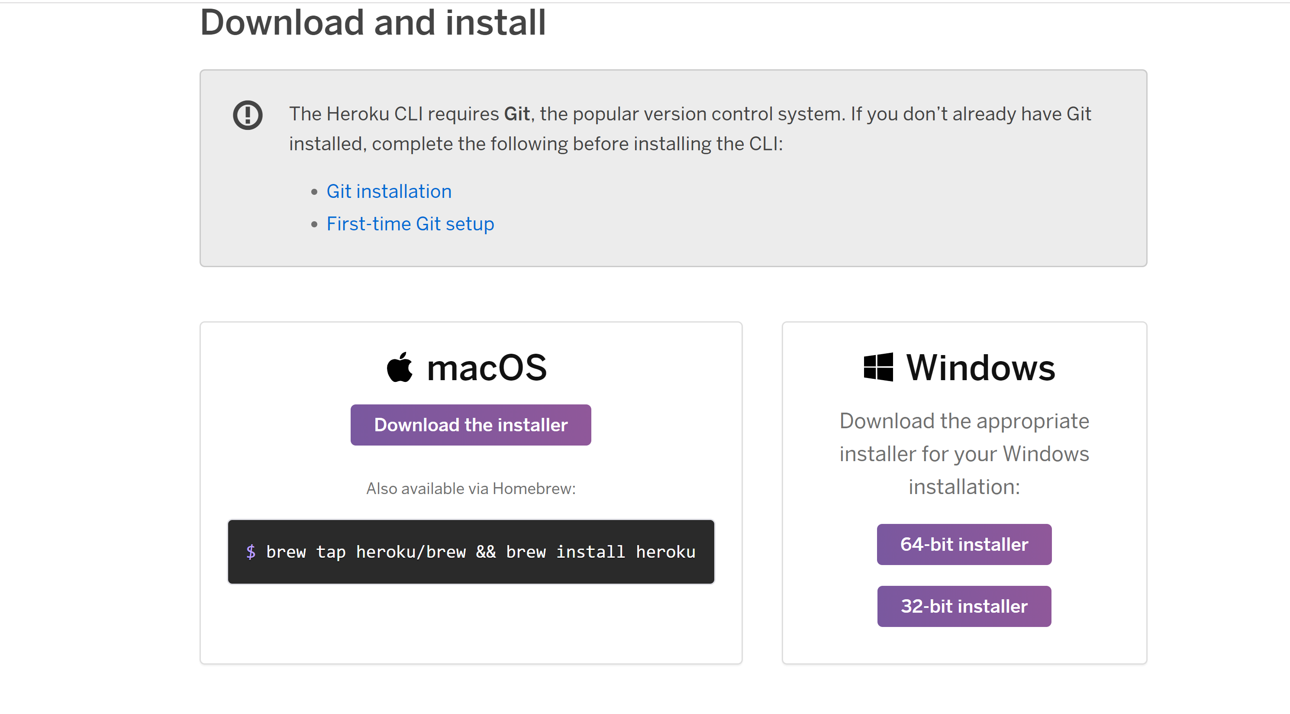The height and width of the screenshot is (714, 1290).
Task: Click 'Also available via Homebrew' text
Action: [x=470, y=488]
